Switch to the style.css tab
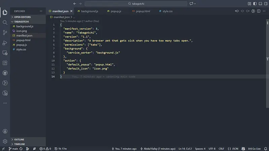The image size is (269, 151). (x=167, y=11)
